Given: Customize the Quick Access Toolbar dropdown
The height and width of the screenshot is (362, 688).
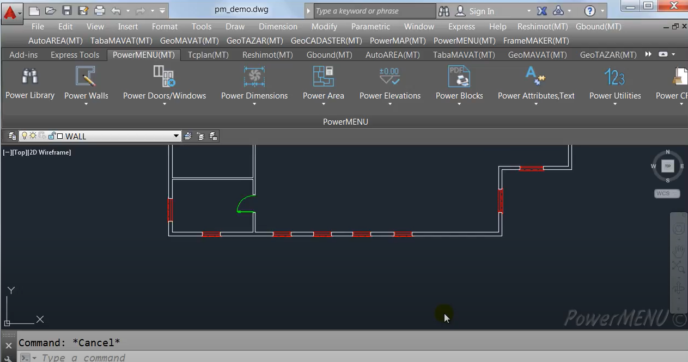Looking at the screenshot, I should (x=162, y=10).
